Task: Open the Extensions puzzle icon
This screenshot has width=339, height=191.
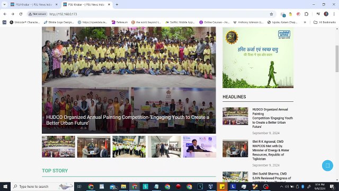Action: tap(306, 14)
